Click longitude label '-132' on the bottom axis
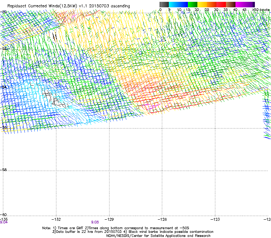The height and width of the screenshot is (238, 271). tap(56, 219)
